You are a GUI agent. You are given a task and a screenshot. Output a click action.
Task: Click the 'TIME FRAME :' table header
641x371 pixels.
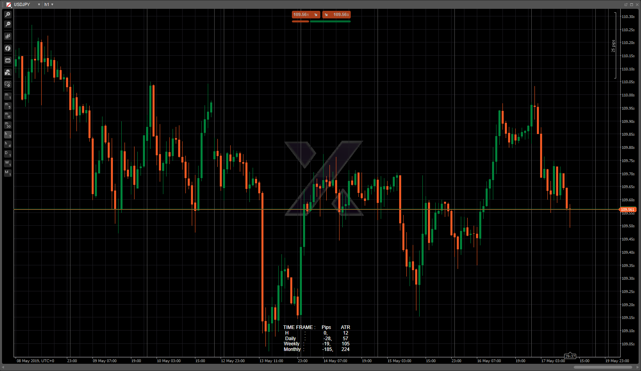299,327
